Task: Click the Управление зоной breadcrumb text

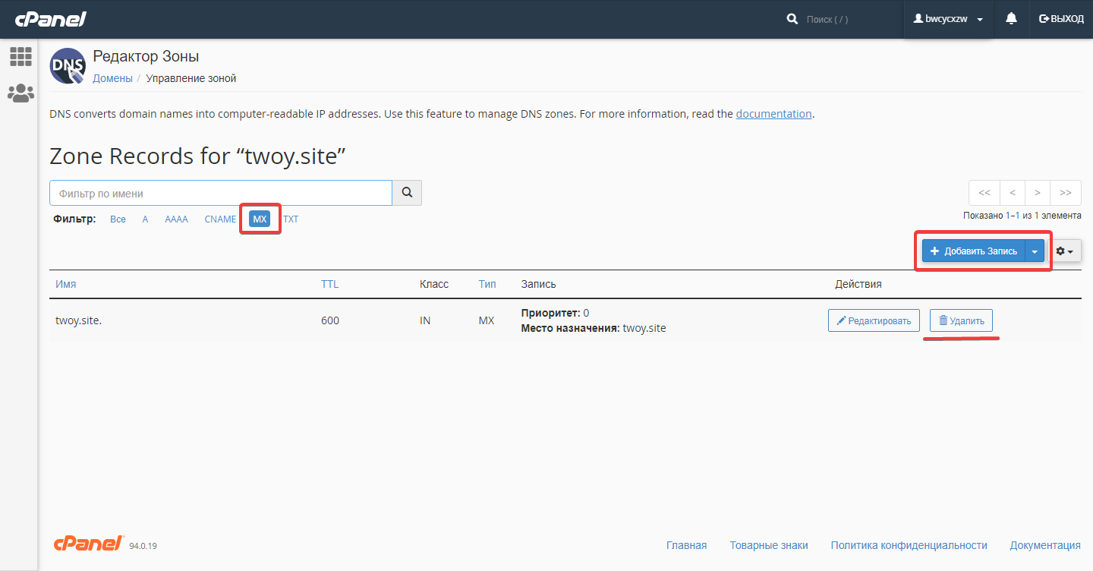Action: pyautogui.click(x=191, y=78)
